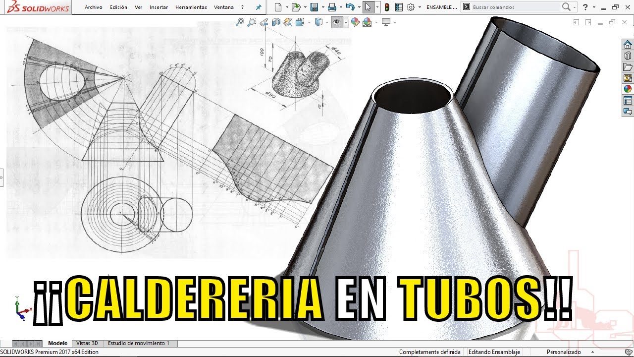Open the View Palette task pane icon
Viewport: 634px width, 357px height.
coord(628,78)
